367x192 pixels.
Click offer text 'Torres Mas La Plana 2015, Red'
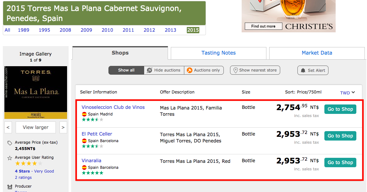[x=195, y=161]
